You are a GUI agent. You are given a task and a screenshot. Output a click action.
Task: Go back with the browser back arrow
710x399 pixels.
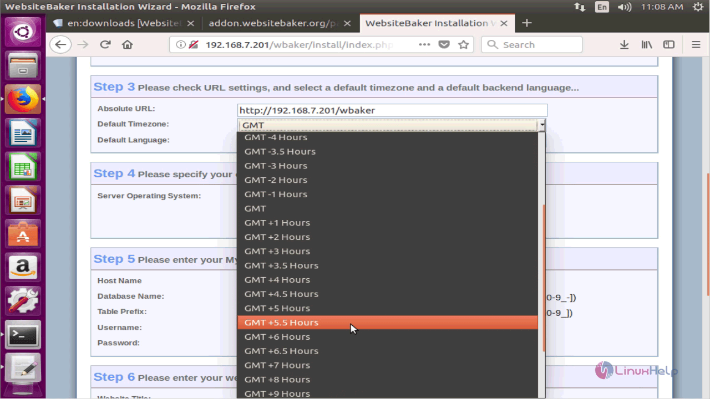click(x=60, y=45)
